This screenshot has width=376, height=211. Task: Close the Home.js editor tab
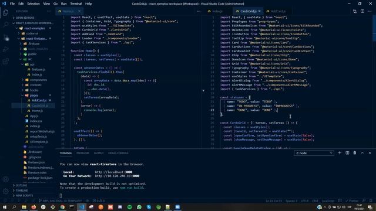coord(79,11)
